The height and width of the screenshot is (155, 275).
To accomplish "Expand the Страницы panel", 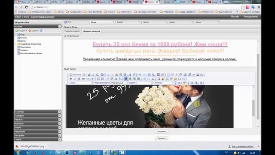I will coord(59,112).
